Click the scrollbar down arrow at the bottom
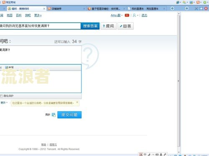Image resolution: width=209 pixels, height=156 pixels. click(x=179, y=152)
